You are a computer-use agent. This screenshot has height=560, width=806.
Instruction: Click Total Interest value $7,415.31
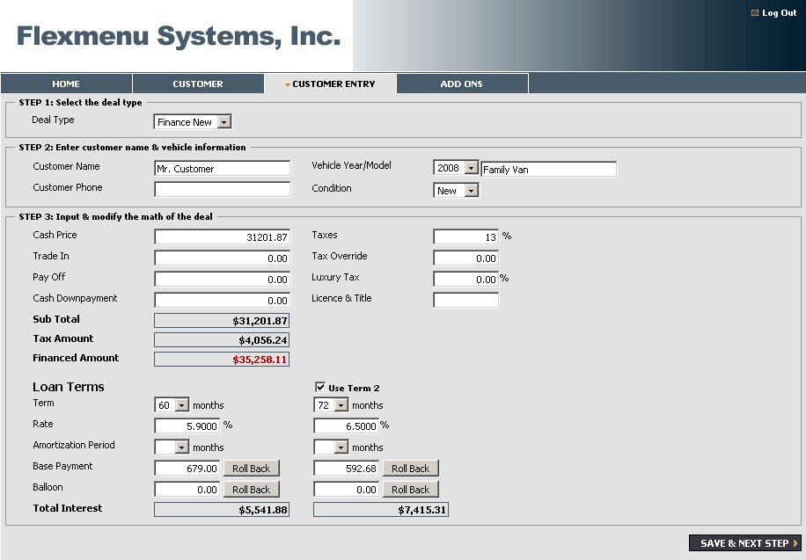[381, 510]
